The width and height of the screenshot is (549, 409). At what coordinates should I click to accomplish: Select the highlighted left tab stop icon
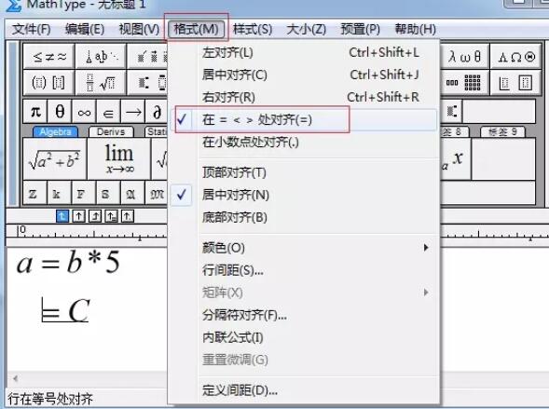click(62, 216)
